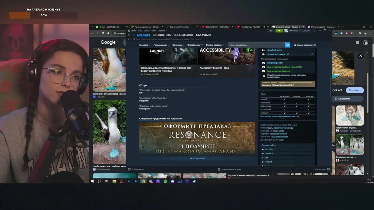This screenshot has width=374, height=210.
Task: Open the Список желаемого wishlist button
Action: (305, 45)
